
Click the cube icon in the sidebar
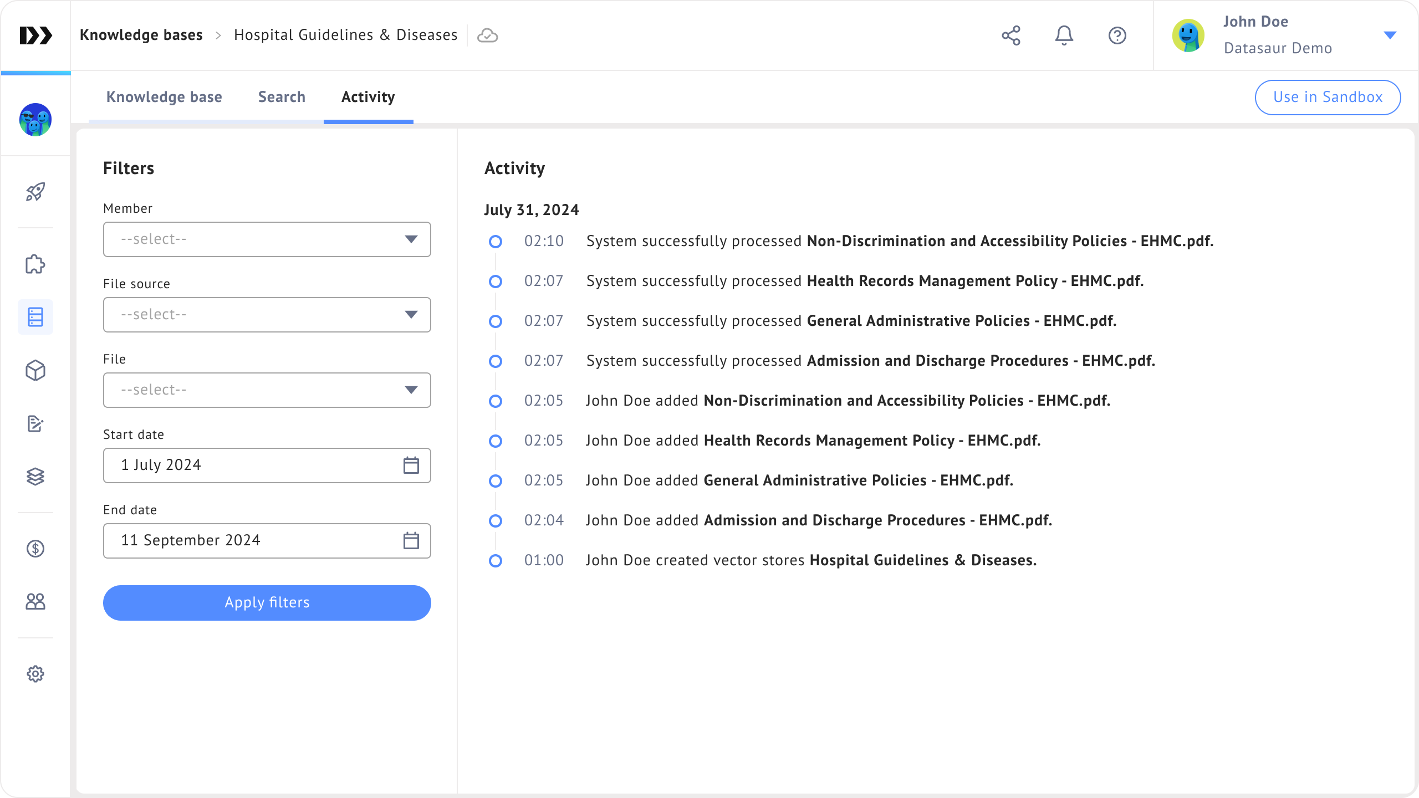point(35,370)
